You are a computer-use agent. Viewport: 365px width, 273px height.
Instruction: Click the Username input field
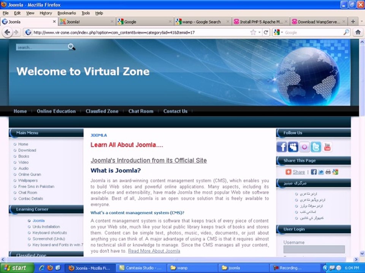314,249
